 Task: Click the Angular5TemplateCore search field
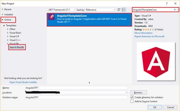tap(153, 10)
